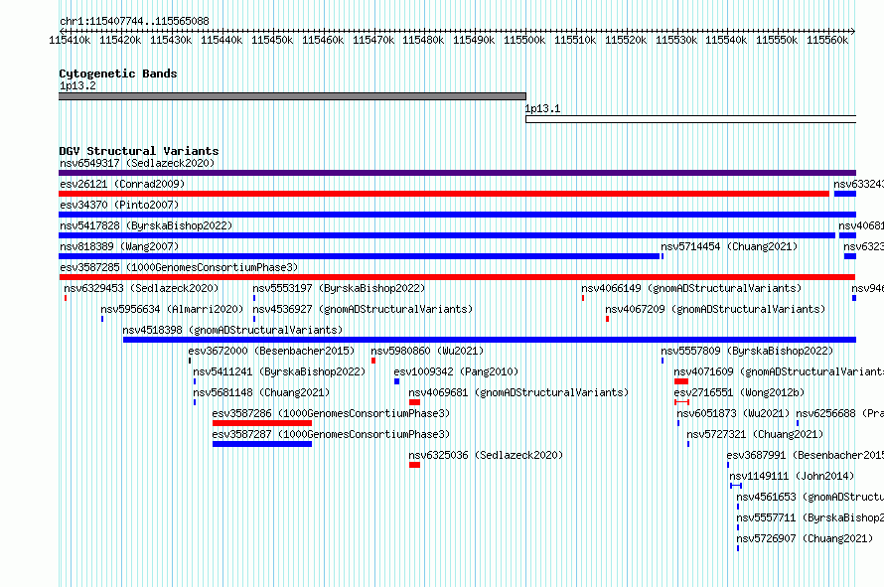Click esv1009342 (Pang2010) label
884x587 pixels.
tap(456, 371)
